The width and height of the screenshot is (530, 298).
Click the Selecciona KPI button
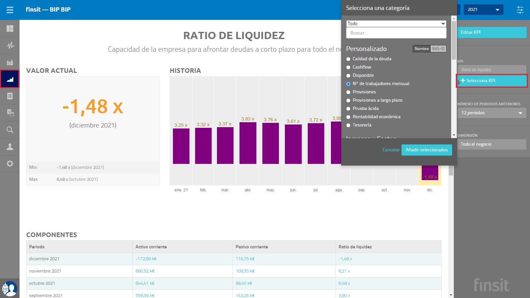pos(492,81)
